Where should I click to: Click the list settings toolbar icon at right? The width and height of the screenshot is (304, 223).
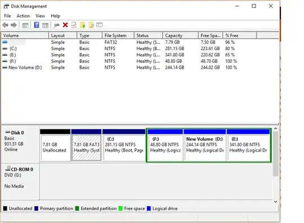pyautogui.click(x=99, y=25)
